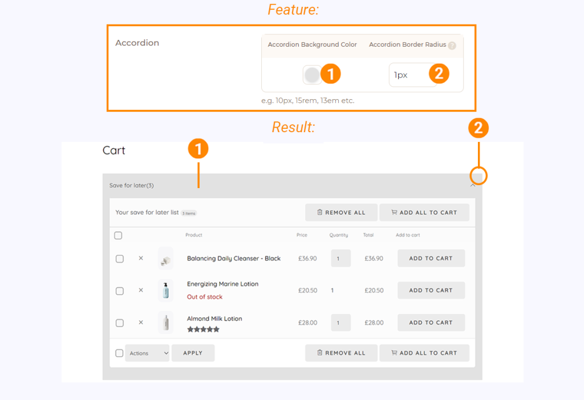Add Balancing Daily Cleanser to cart

[x=431, y=258]
